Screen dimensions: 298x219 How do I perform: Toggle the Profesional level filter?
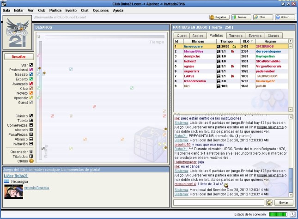tap(31, 70)
